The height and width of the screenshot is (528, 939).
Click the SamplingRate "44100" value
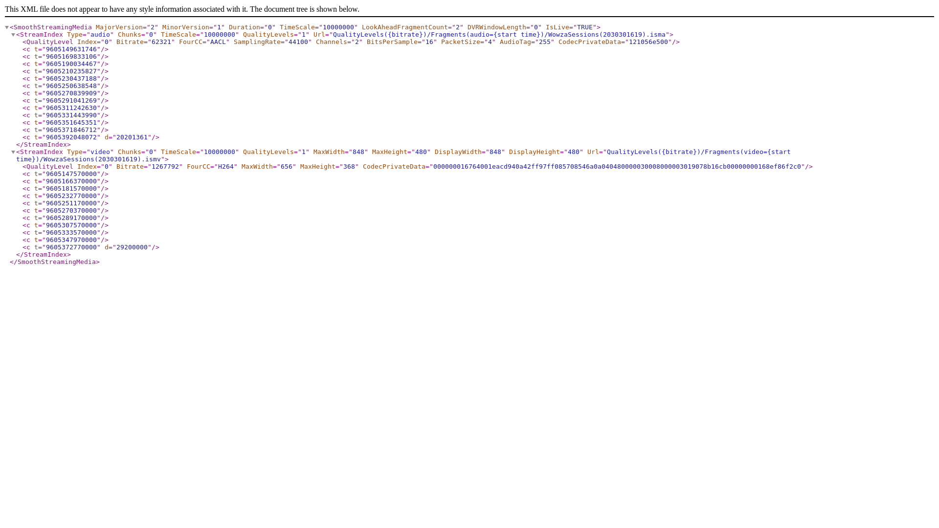coord(298,42)
